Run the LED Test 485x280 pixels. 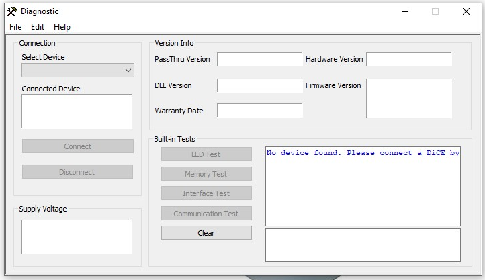pos(206,154)
